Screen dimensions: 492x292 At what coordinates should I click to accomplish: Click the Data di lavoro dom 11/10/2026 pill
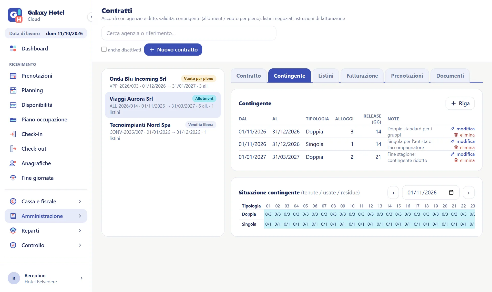click(46, 33)
